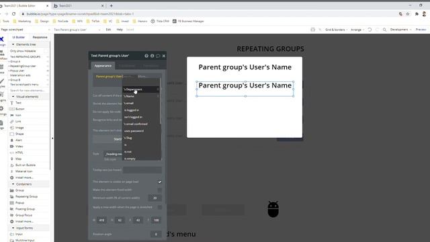Open the Plugins tab in sidebar
The width and height of the screenshot is (430, 242).
[x=2, y=97]
